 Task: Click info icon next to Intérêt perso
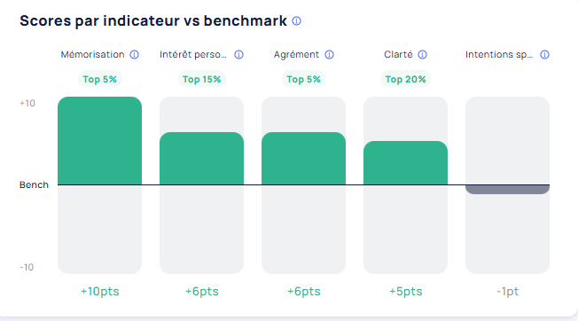point(238,55)
